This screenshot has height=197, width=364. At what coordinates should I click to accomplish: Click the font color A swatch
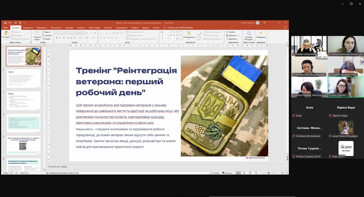point(93,38)
